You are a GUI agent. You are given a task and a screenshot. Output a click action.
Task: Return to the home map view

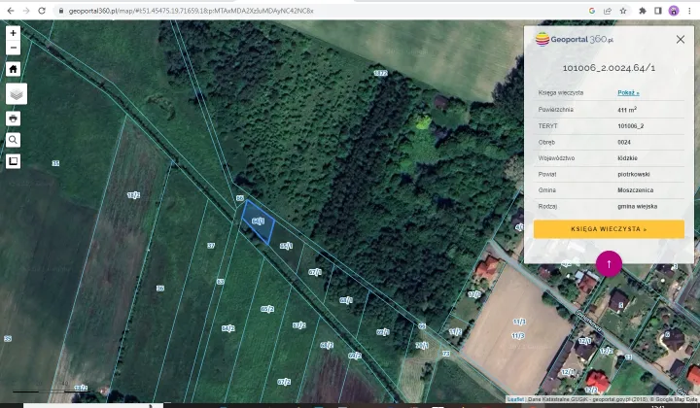(13, 69)
